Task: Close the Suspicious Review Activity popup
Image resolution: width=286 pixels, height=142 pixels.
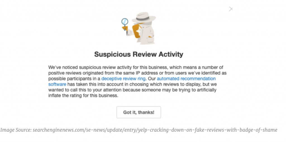Action: pos(231,9)
